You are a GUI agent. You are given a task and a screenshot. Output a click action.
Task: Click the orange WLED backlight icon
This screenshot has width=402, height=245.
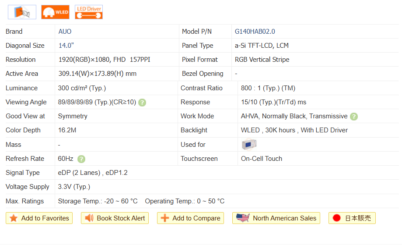click(55, 12)
